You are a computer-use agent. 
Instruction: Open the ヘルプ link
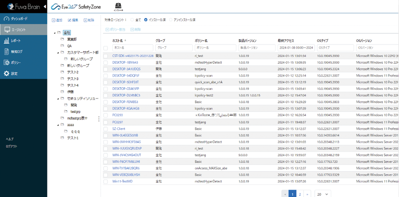(10, 139)
